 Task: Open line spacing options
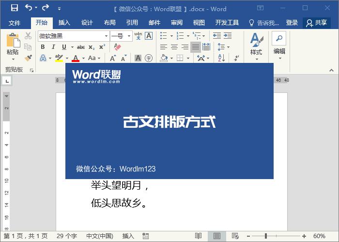[x=223, y=47]
